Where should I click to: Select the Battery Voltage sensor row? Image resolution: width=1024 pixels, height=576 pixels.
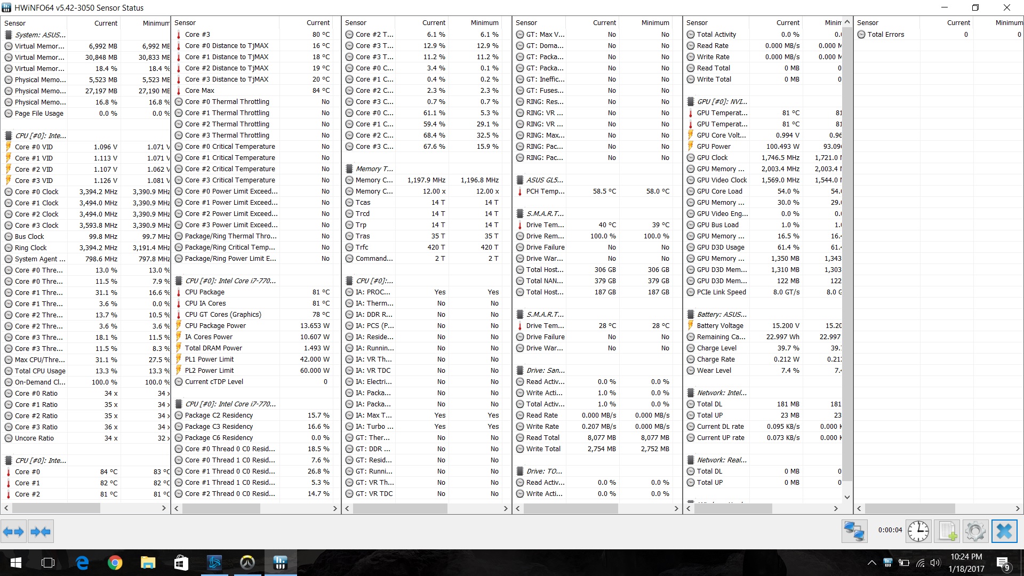(719, 325)
